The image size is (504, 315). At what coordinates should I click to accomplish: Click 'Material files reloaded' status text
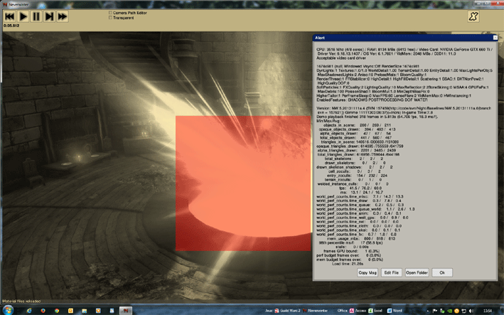tap(21, 301)
